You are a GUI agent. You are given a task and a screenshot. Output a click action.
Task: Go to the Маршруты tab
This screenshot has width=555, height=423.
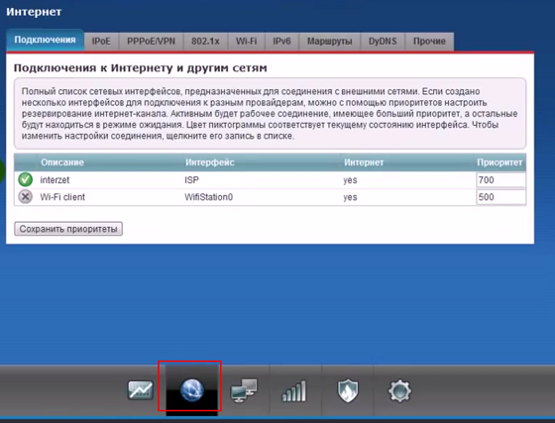click(x=329, y=42)
